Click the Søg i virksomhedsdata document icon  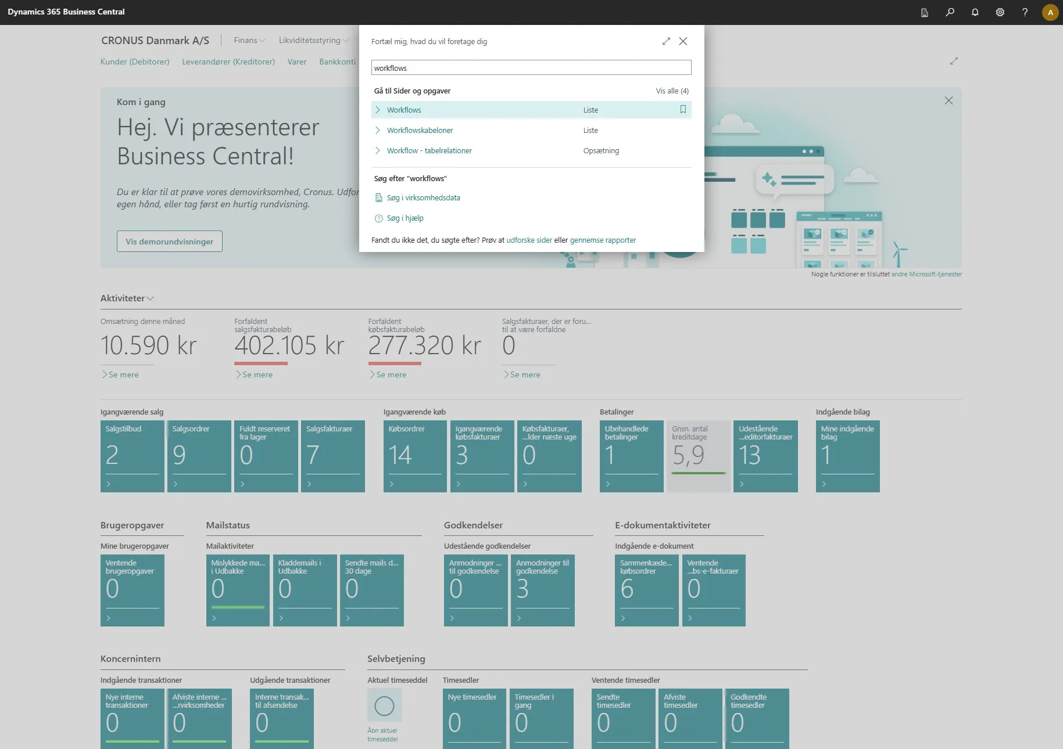click(x=378, y=198)
